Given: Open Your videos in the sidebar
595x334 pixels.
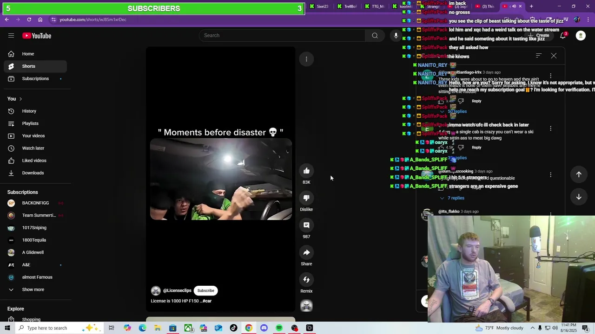Looking at the screenshot, I should click(x=35, y=136).
